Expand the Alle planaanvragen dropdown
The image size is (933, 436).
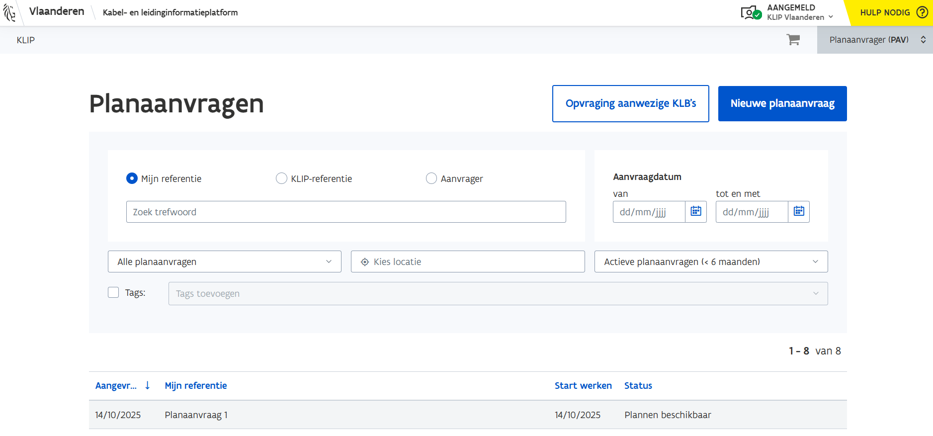click(224, 262)
